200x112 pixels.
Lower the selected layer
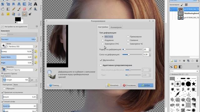click(x=184, y=61)
